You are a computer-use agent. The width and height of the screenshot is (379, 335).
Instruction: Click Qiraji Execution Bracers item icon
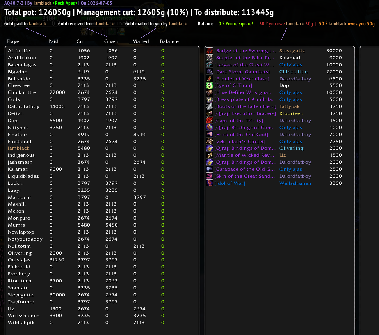click(x=210, y=113)
